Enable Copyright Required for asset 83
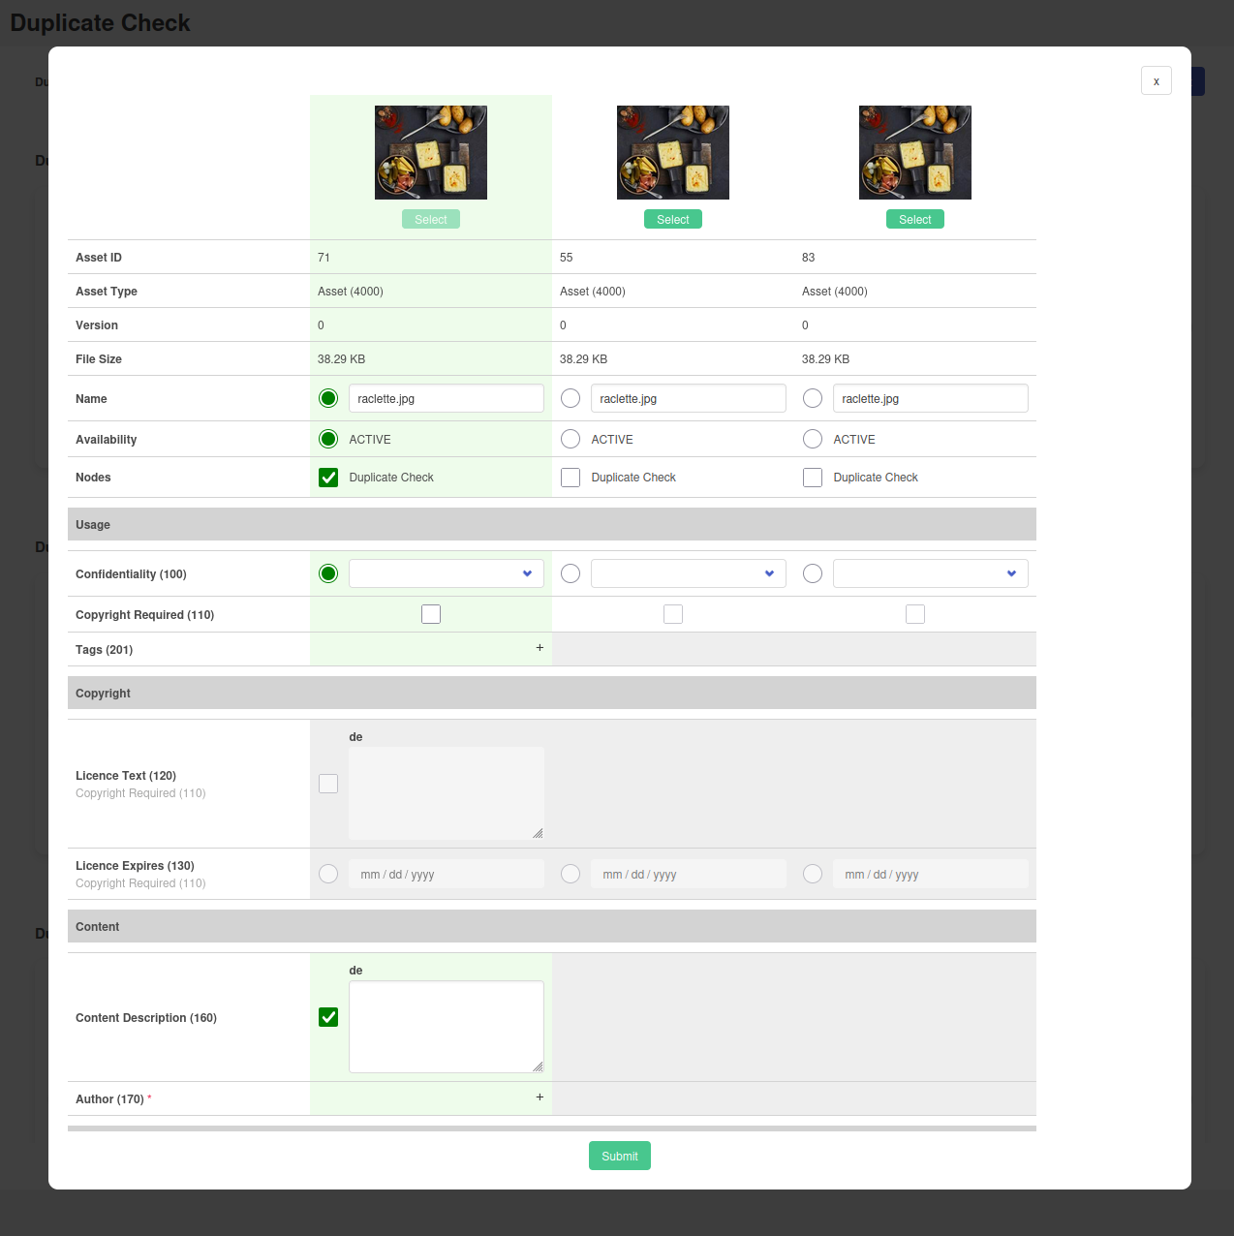 click(x=914, y=613)
